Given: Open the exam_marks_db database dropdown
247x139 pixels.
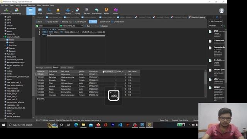Looking at the screenshot, I should click(x=71, y=26).
